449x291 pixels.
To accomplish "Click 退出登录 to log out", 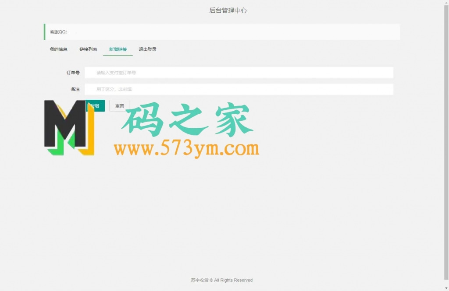I will (x=147, y=49).
